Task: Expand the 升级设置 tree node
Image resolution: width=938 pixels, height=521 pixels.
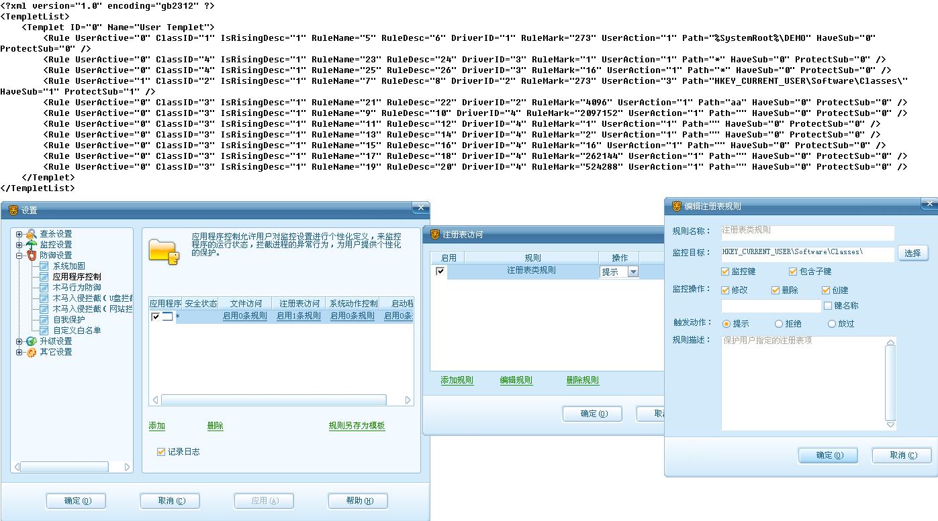Action: (x=19, y=341)
